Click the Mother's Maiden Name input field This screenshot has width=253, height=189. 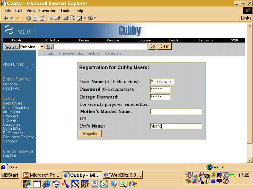pos(176,112)
